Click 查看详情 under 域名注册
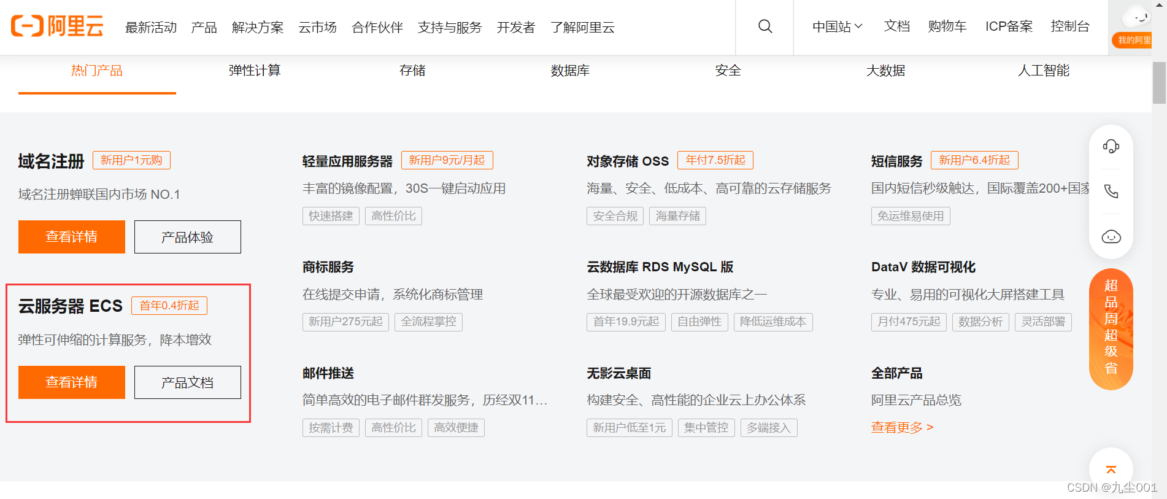1167x499 pixels. (x=72, y=237)
